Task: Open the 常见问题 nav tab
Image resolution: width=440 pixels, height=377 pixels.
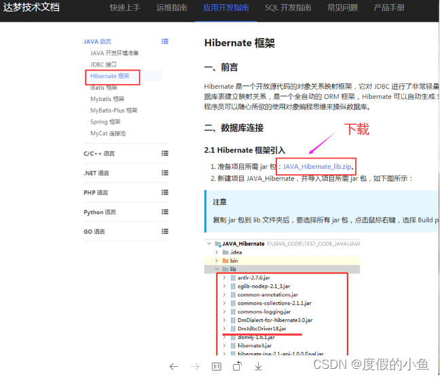Action: 342,7
